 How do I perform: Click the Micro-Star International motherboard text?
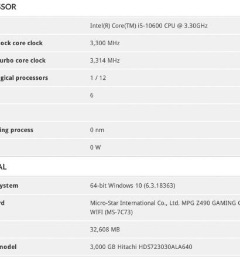point(165,203)
